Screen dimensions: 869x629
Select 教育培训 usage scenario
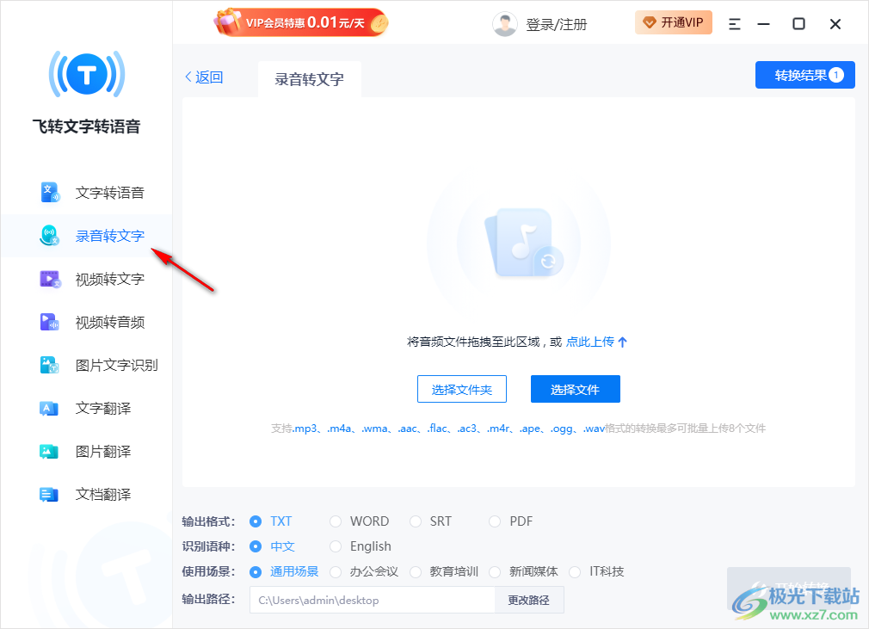click(x=415, y=571)
